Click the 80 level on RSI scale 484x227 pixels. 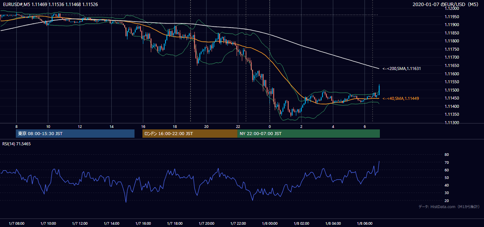(x=447, y=155)
